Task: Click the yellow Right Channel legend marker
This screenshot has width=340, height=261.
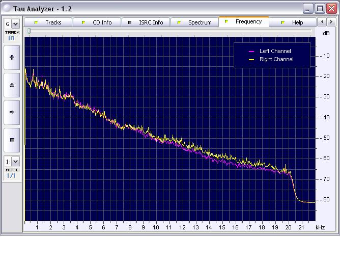Action: (x=251, y=60)
